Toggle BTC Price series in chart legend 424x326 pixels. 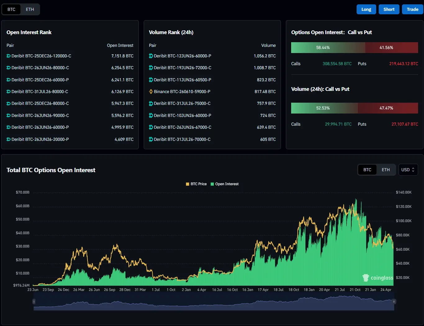196,184
